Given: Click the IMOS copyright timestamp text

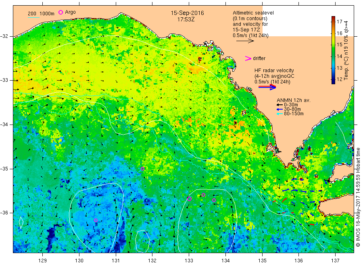Looking at the screenshot, I should coord(358,197).
